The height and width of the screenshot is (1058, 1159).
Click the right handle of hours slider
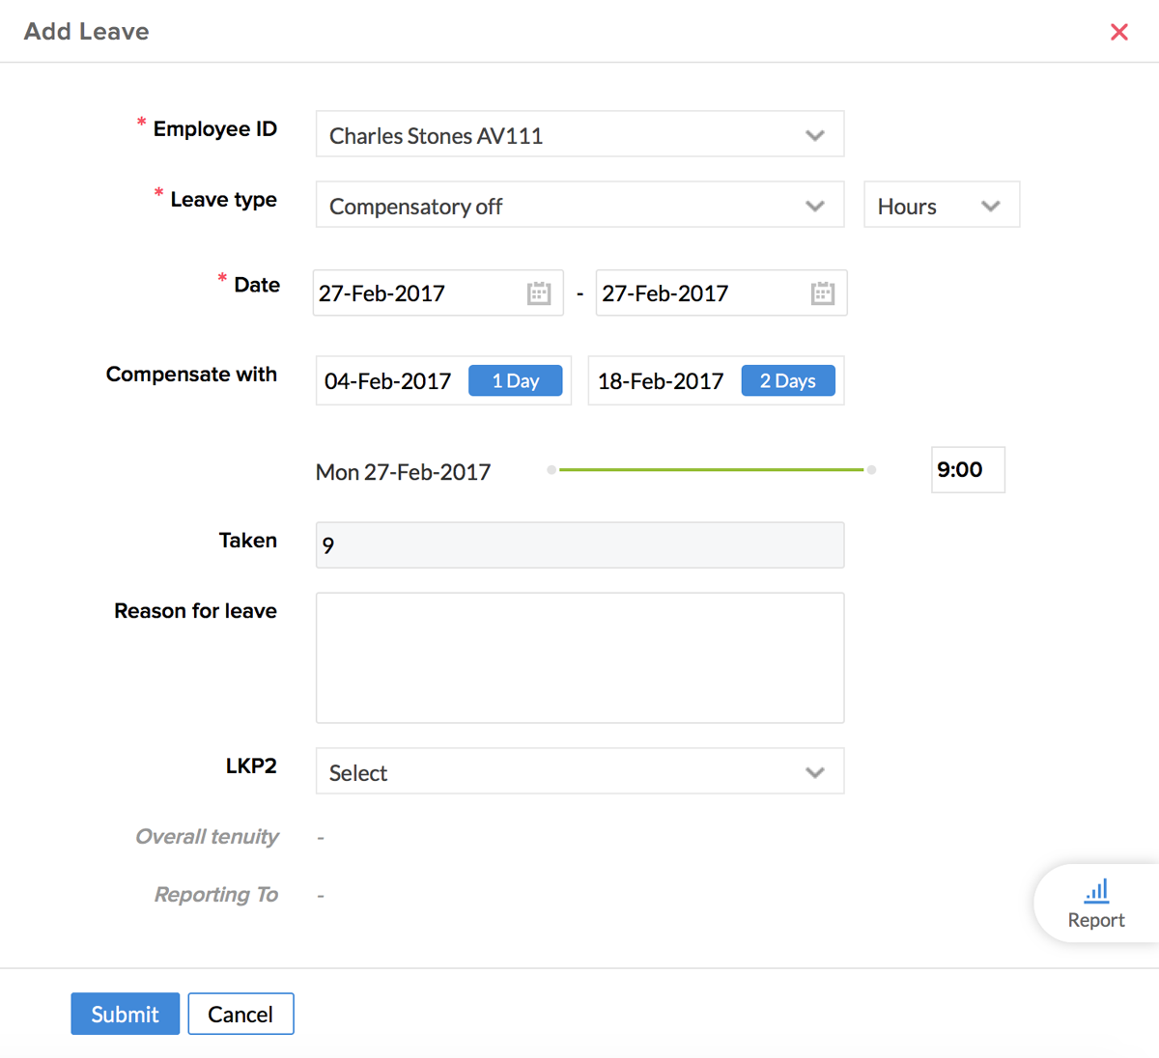[871, 470]
